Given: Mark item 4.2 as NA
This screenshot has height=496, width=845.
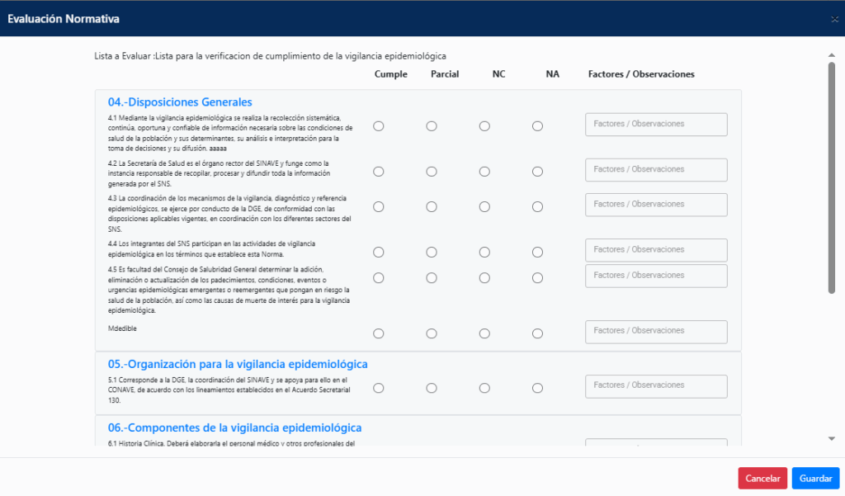Looking at the screenshot, I should (537, 172).
